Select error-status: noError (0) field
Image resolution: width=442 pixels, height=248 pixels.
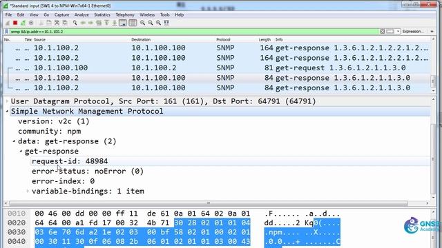88,172
